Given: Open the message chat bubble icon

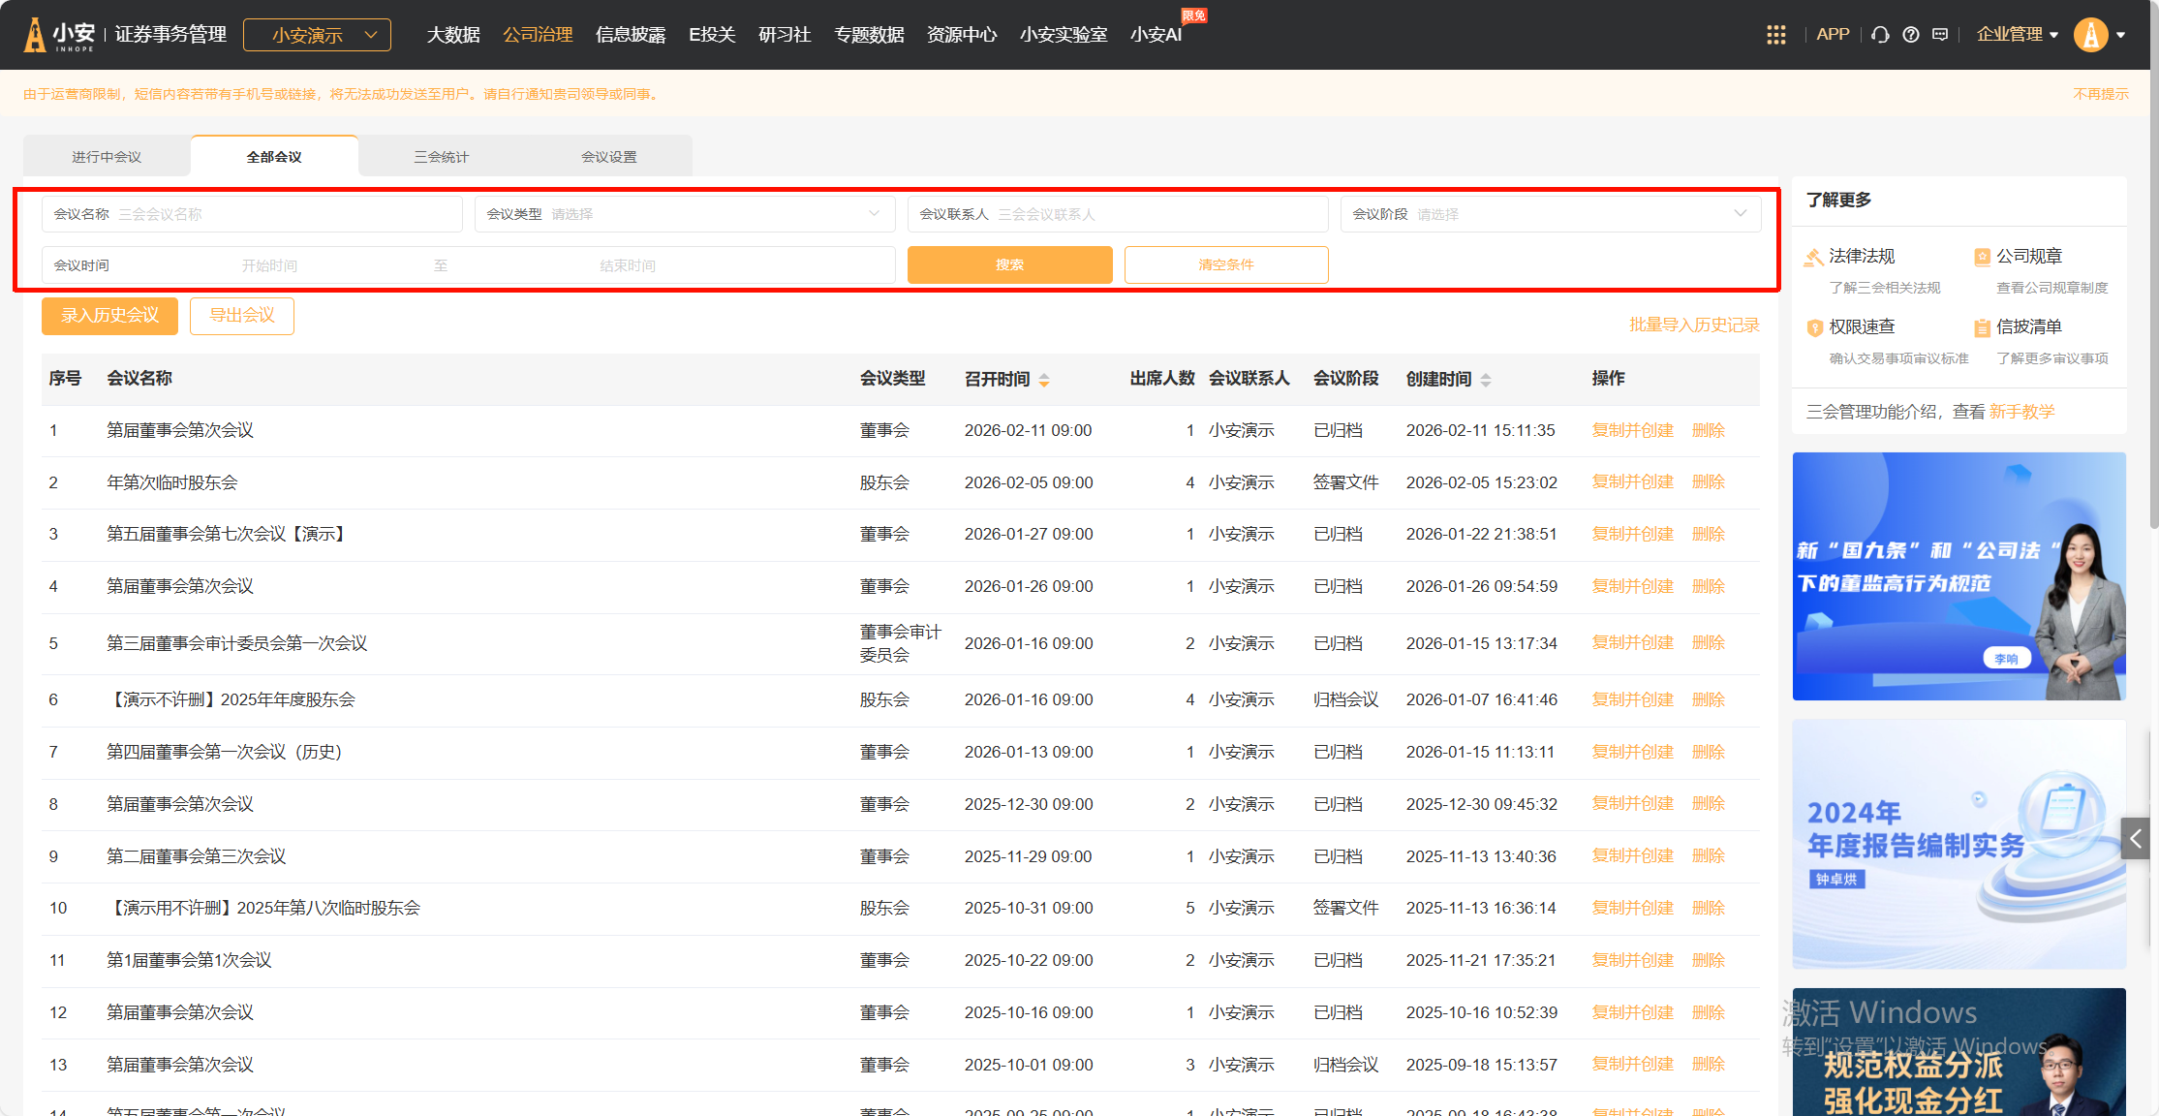Looking at the screenshot, I should pyautogui.click(x=1939, y=35).
